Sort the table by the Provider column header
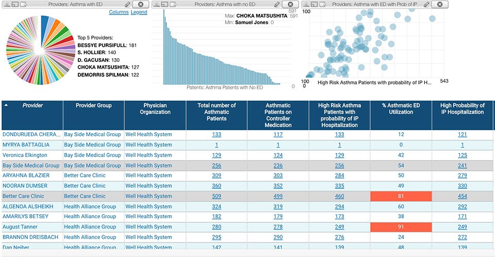Viewport: 495px width, 257px height. tap(32, 105)
